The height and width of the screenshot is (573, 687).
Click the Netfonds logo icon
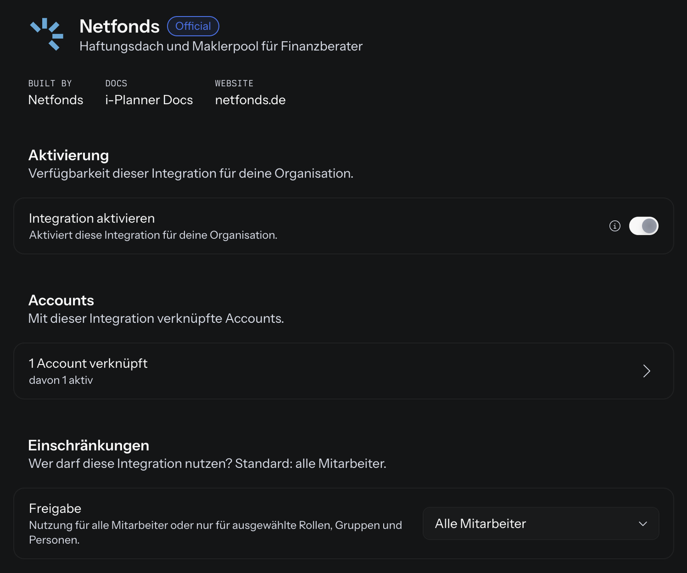[47, 34]
